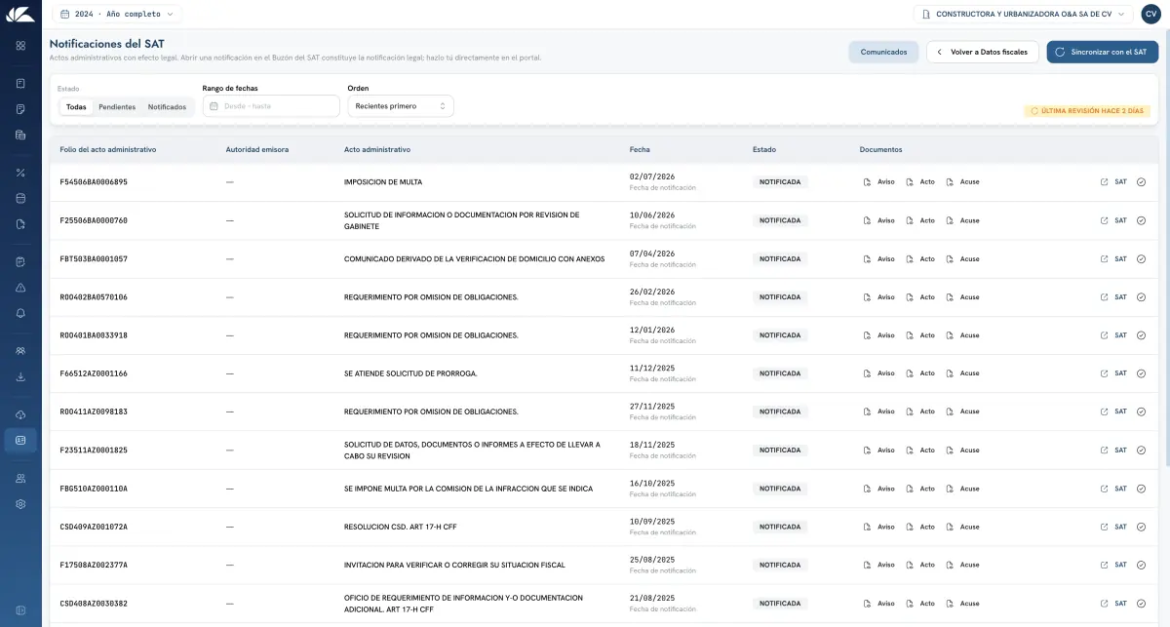
Task: Open Aviso document for R00411AZ0098183
Action: [879, 411]
